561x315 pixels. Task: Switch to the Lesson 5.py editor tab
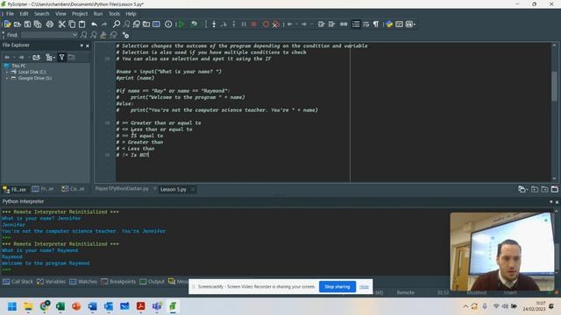[174, 189]
